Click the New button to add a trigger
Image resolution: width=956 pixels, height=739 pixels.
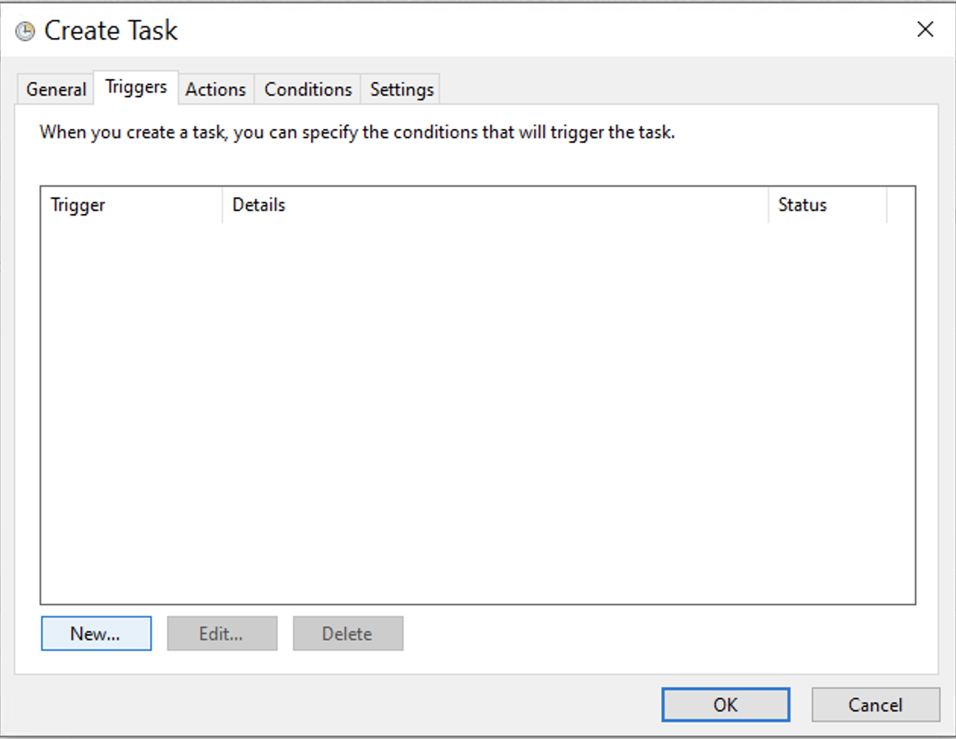96,634
